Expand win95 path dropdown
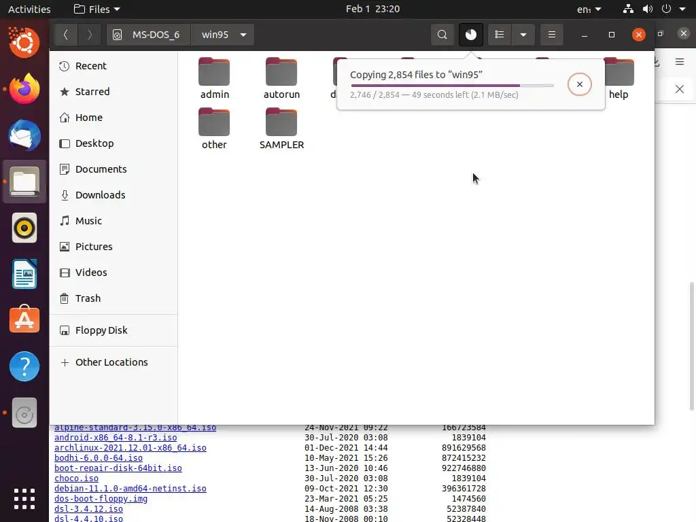This screenshot has width=696, height=522. point(243,35)
